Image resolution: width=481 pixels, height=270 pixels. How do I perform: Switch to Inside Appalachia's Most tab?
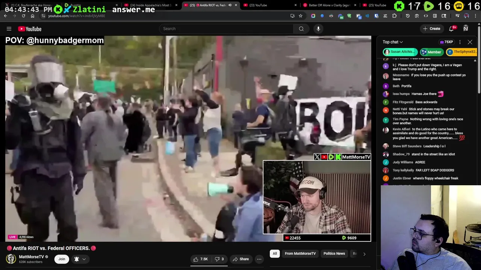tap(150, 5)
